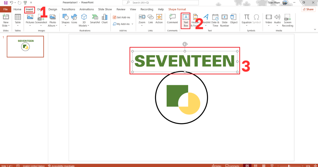The width and height of the screenshot is (318, 167).
Task: Open the File tab
Action: (x=5, y=9)
